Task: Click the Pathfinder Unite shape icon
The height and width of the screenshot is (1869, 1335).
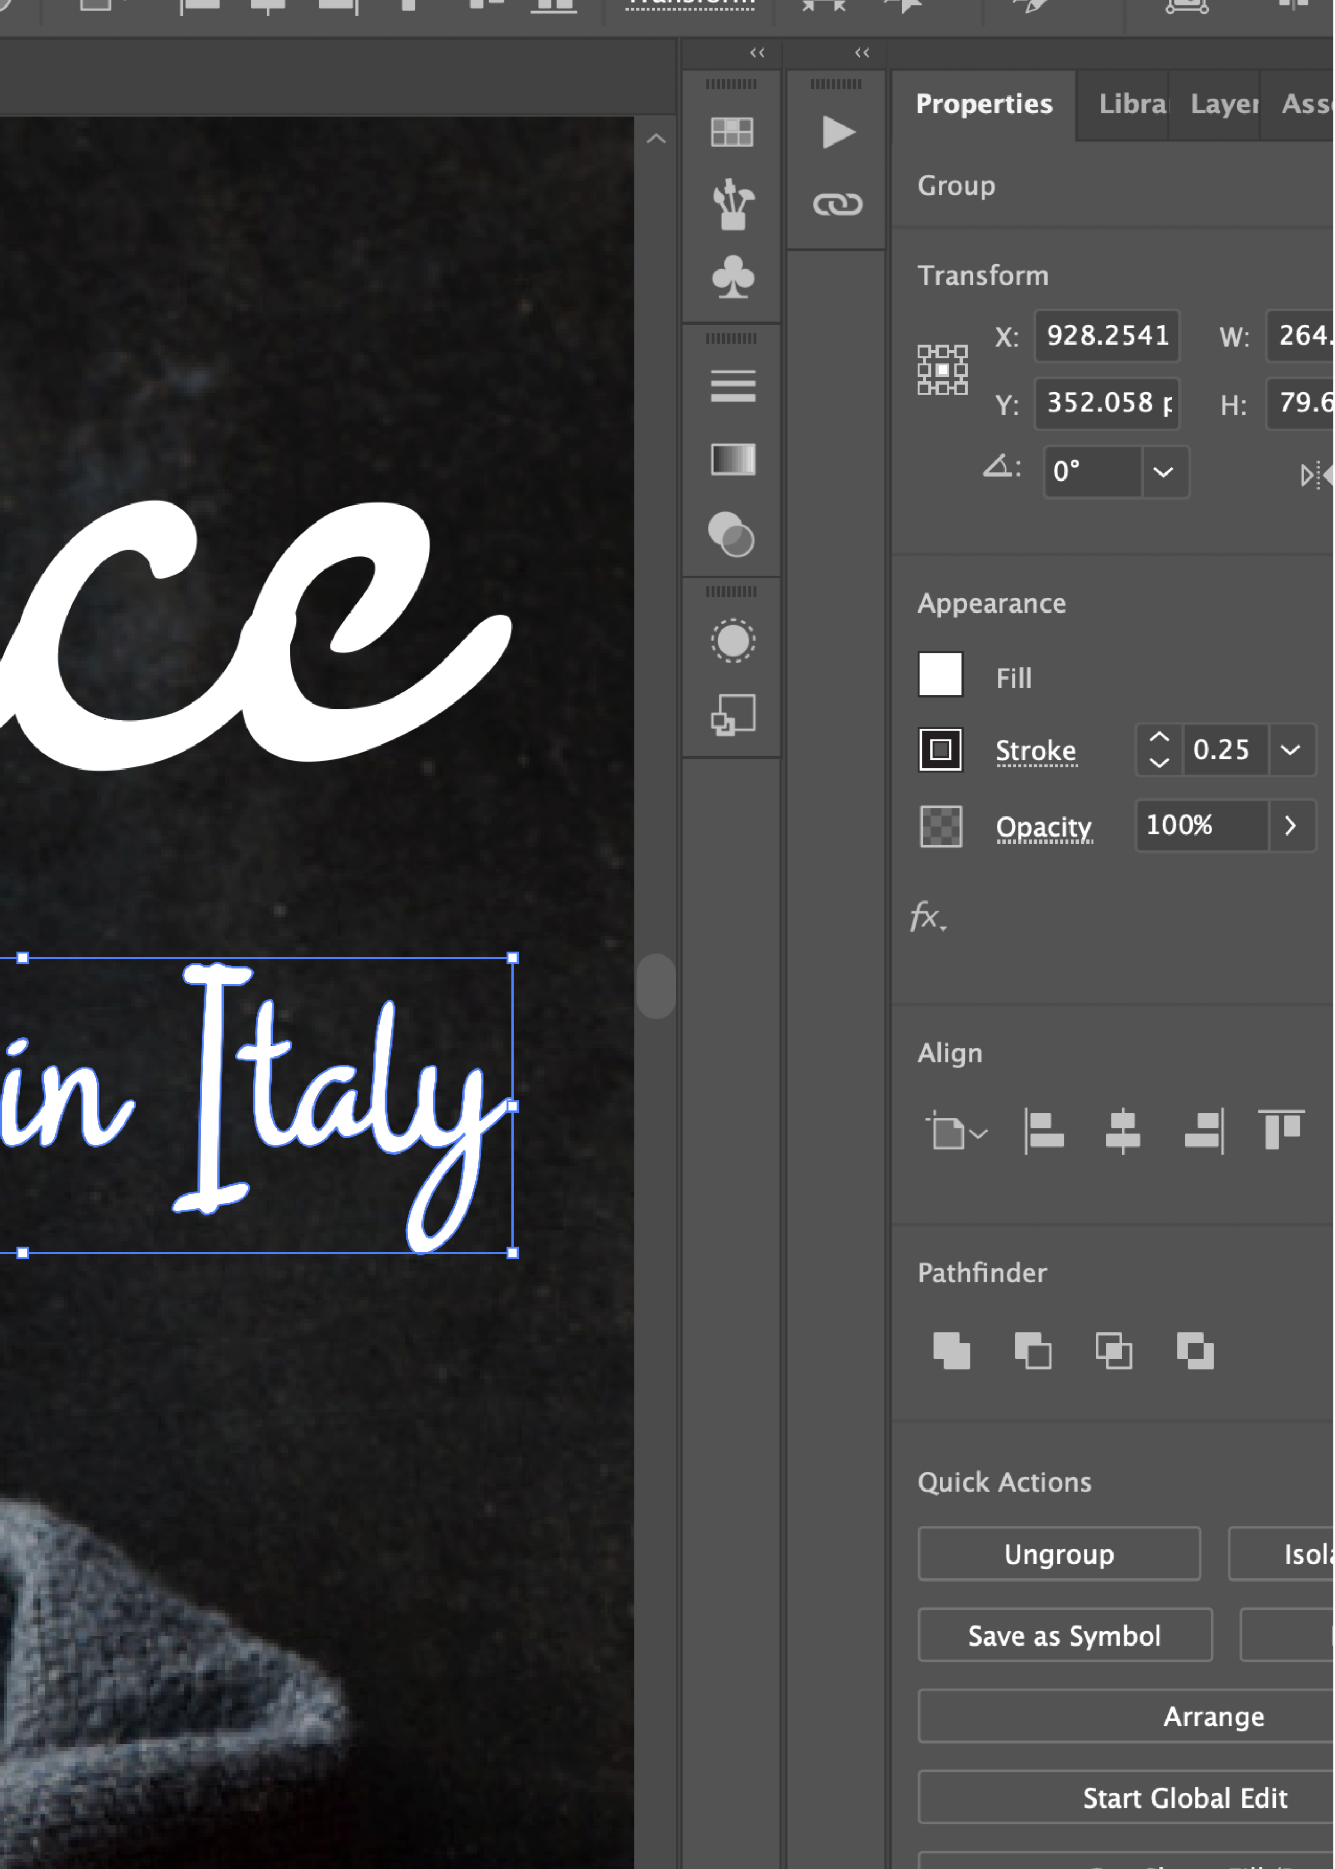Action: click(x=951, y=1351)
